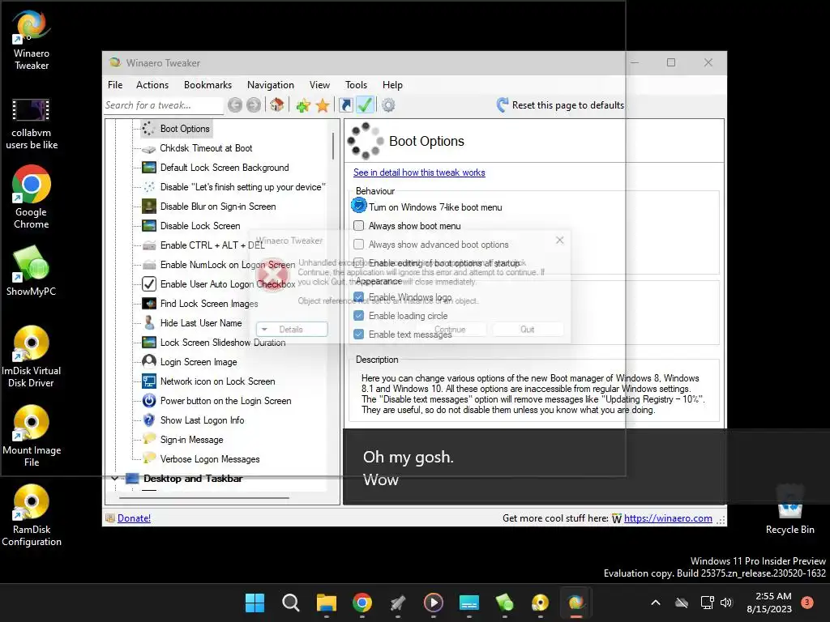Collapse the Desktop and Taskbar tree node
Viewport: 830px width, 622px height.
[x=115, y=478]
